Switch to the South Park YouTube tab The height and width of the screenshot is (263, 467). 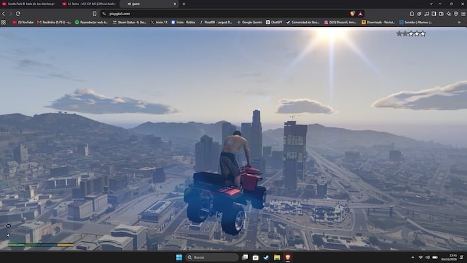point(29,4)
